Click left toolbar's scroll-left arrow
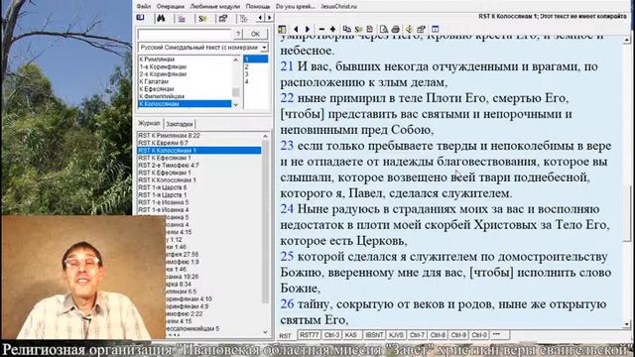Image resolution: width=635 pixels, height=357 pixels. 260,18
